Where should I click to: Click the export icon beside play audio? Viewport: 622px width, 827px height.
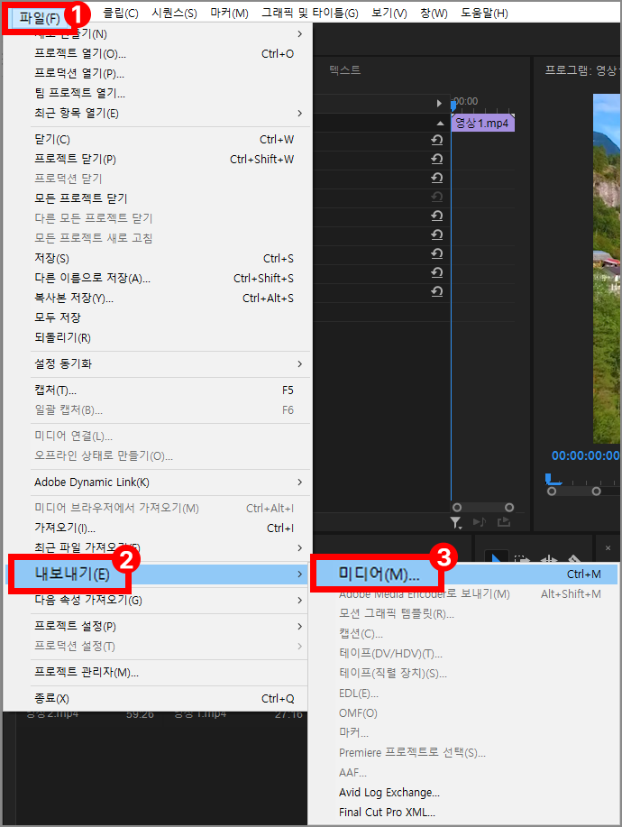pos(503,522)
